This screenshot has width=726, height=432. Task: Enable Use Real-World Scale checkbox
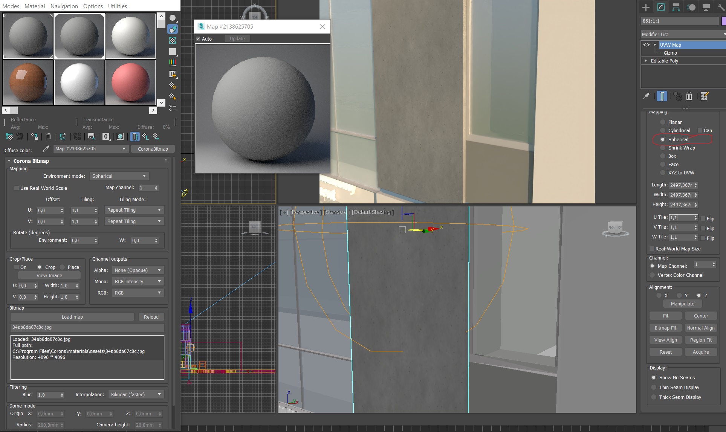[x=17, y=188]
